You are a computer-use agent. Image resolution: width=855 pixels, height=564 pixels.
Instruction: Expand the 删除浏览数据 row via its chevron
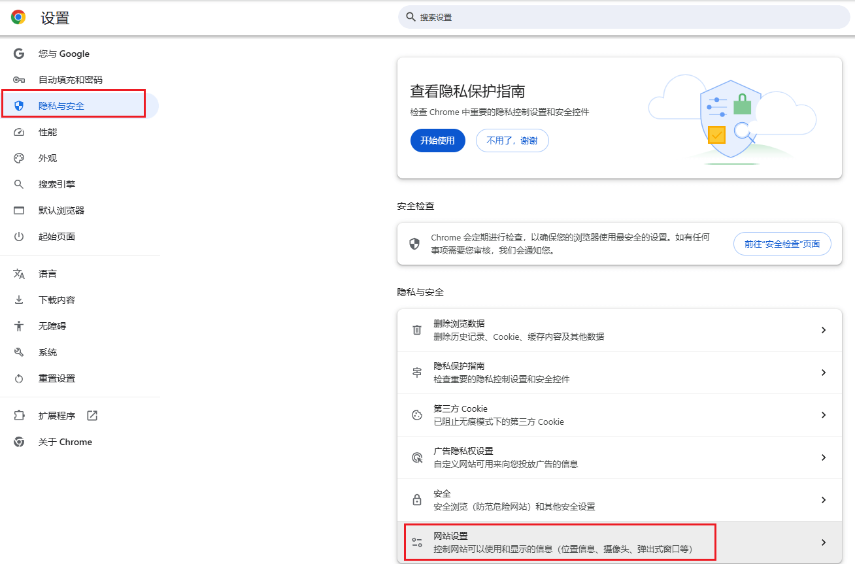coord(823,329)
